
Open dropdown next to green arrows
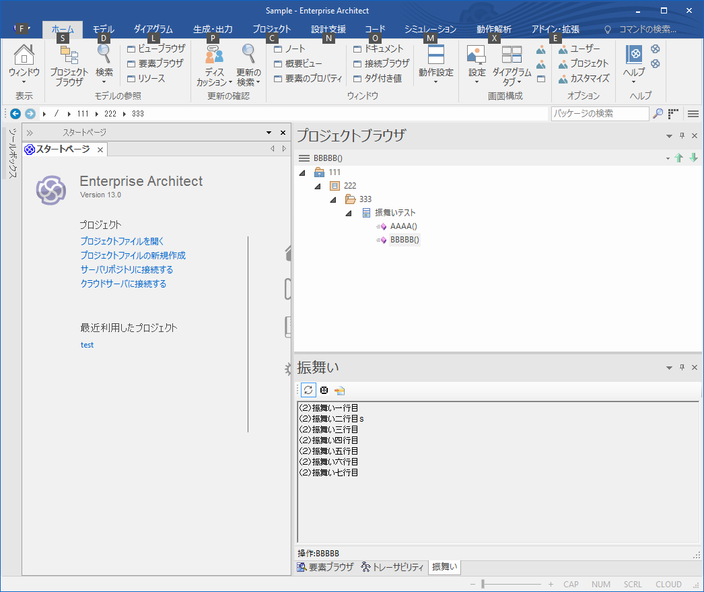[x=668, y=158]
